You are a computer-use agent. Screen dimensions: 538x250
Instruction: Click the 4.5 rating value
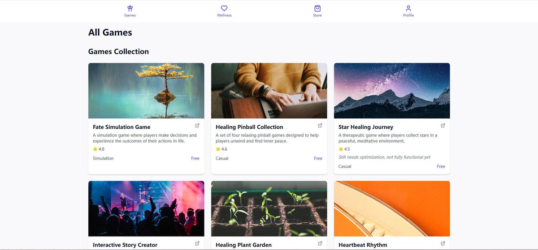pyautogui.click(x=347, y=149)
